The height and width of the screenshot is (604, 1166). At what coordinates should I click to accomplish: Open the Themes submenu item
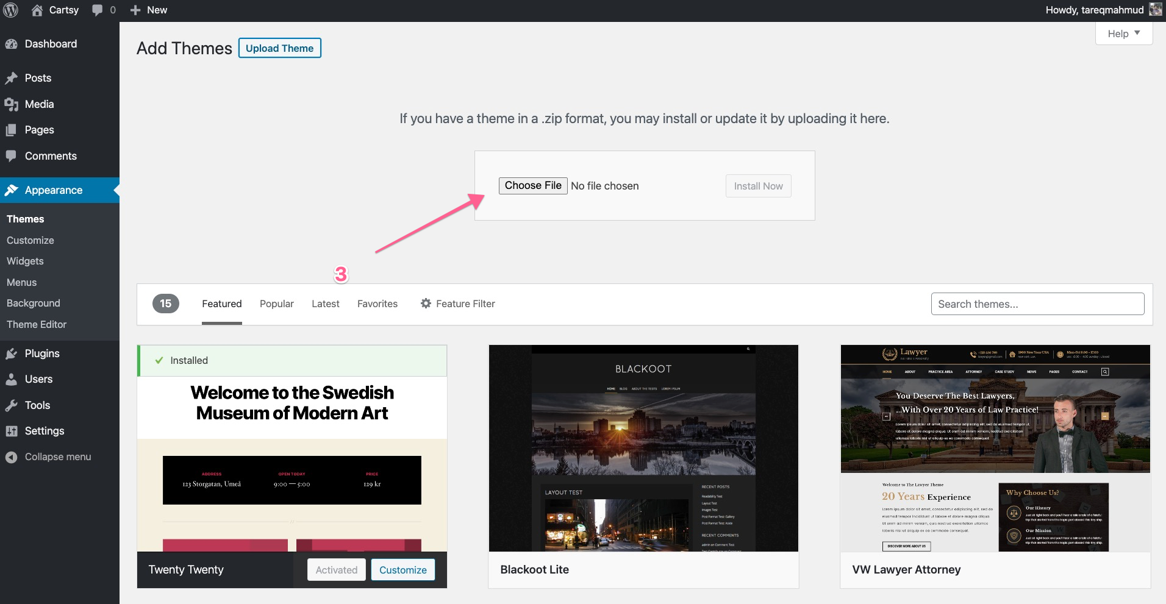pyautogui.click(x=26, y=219)
